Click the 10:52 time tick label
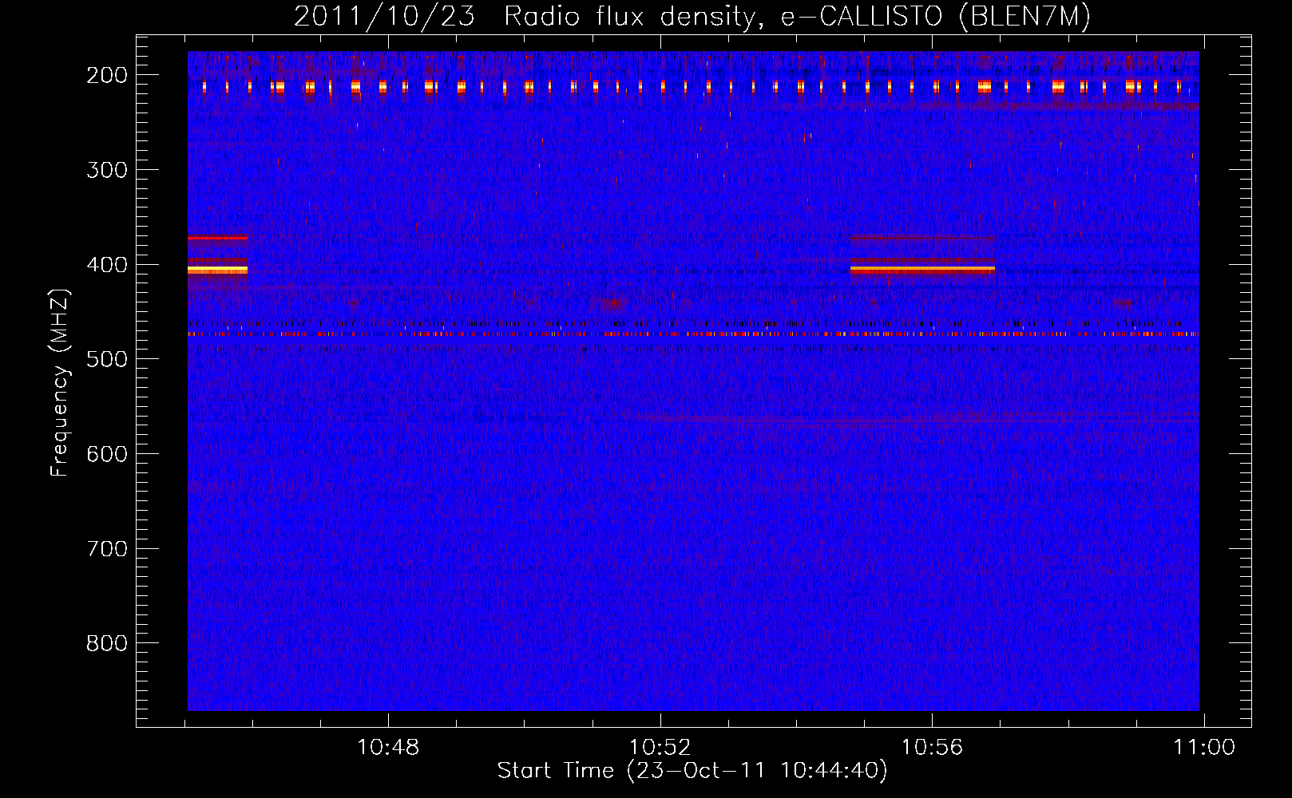This screenshot has width=1292, height=798. (660, 748)
